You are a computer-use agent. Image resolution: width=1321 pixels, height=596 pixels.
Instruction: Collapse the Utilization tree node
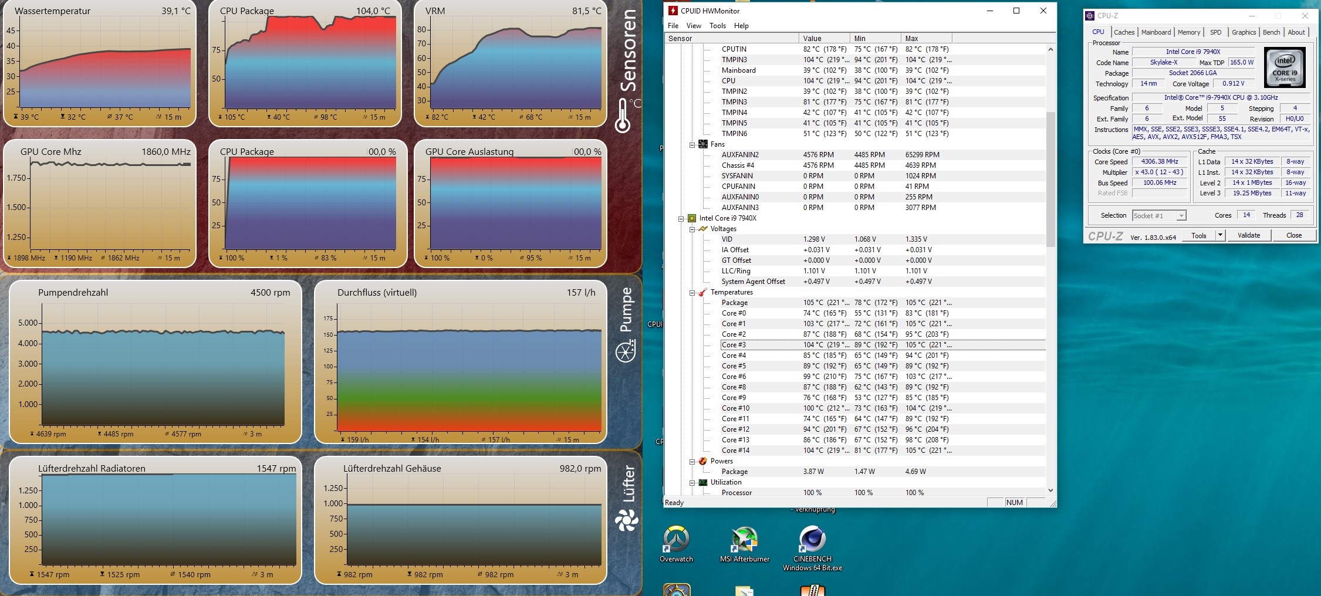692,482
